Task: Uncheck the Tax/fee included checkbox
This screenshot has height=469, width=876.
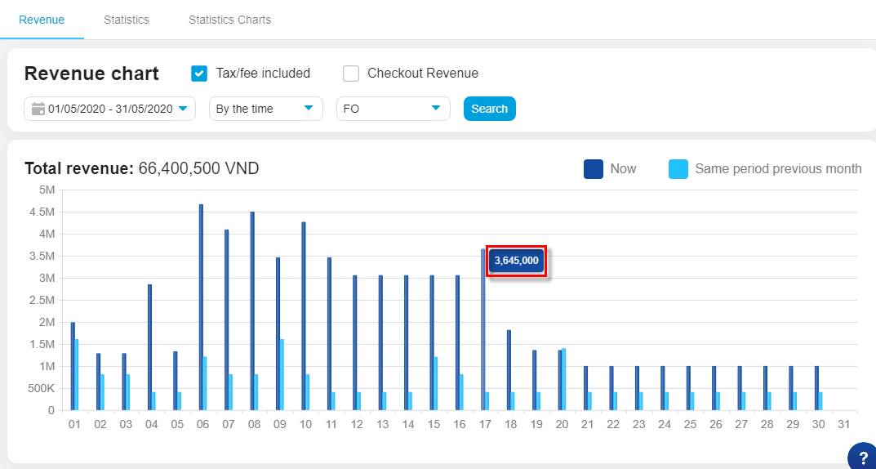Action: pos(199,74)
